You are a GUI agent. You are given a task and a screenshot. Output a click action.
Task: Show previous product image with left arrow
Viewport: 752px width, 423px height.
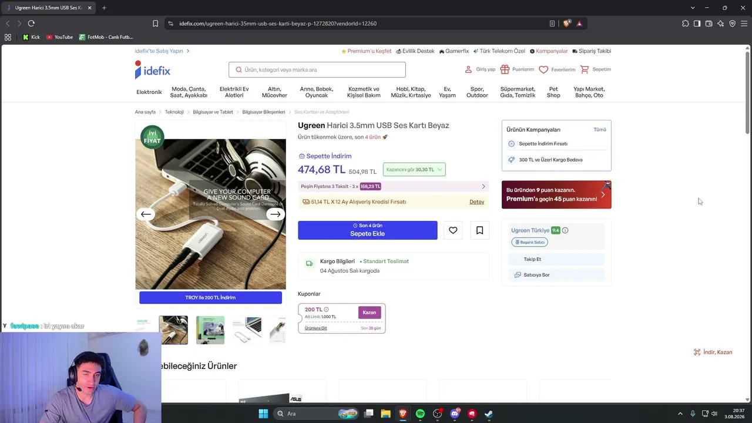[146, 214]
